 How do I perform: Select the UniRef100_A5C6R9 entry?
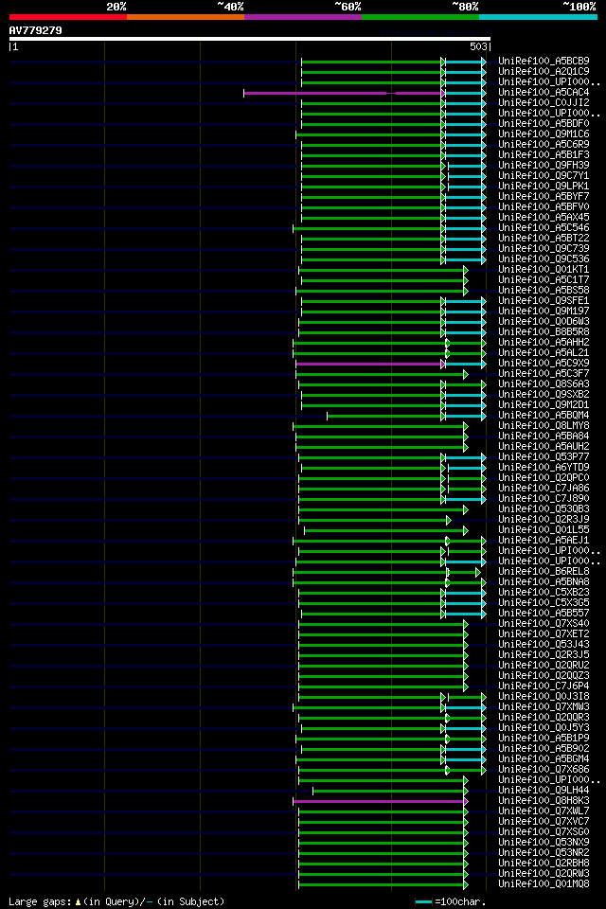(x=544, y=144)
